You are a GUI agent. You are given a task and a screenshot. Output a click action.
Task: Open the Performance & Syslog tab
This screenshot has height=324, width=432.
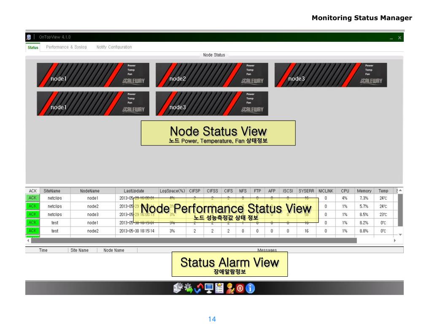(66, 47)
